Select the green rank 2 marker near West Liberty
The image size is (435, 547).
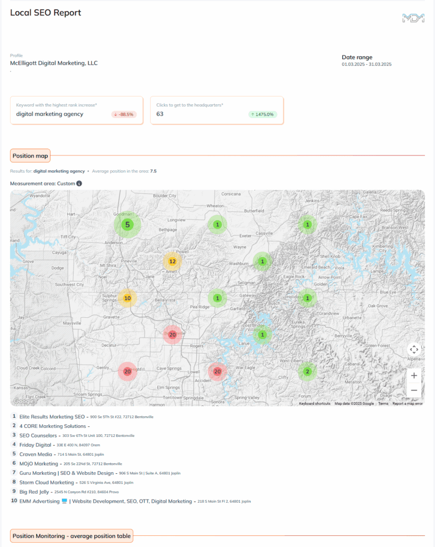[307, 372]
